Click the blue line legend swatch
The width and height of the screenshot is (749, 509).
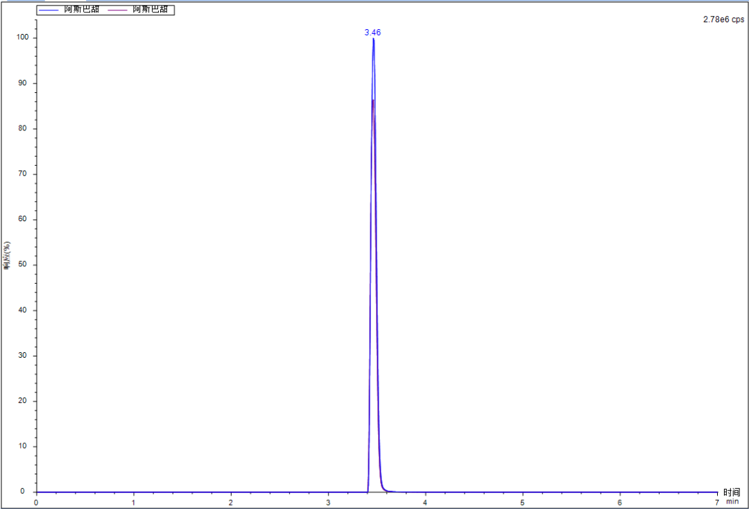pos(49,10)
